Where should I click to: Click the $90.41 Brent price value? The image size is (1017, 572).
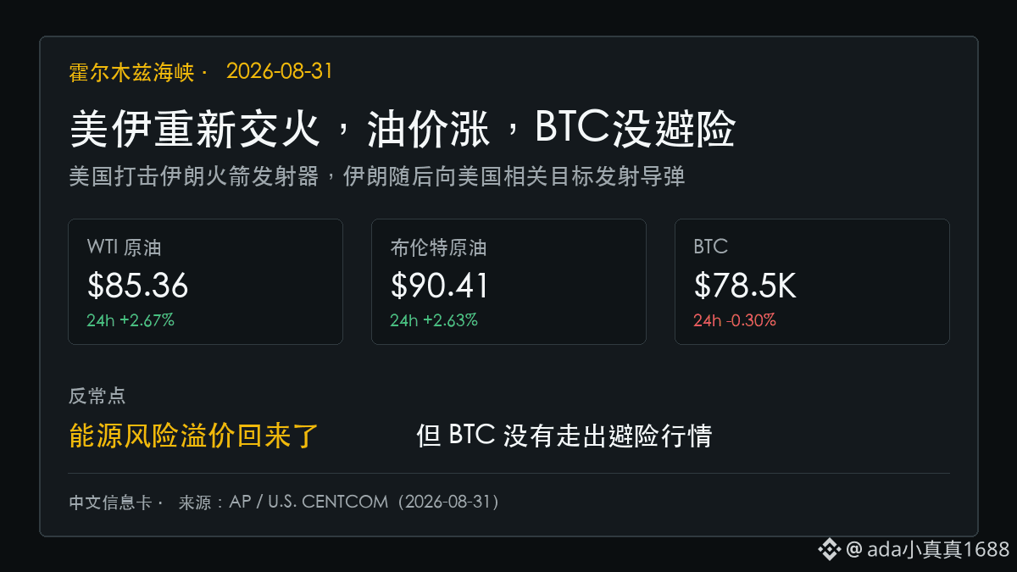[x=440, y=286]
